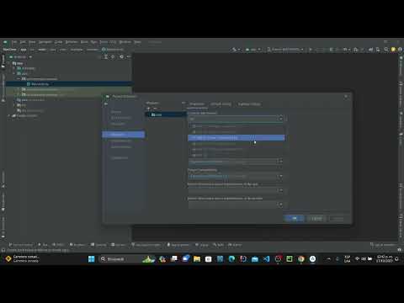Open the Edit menu
Image resolution: width=404 pixels, height=303 pixels.
tap(23, 42)
